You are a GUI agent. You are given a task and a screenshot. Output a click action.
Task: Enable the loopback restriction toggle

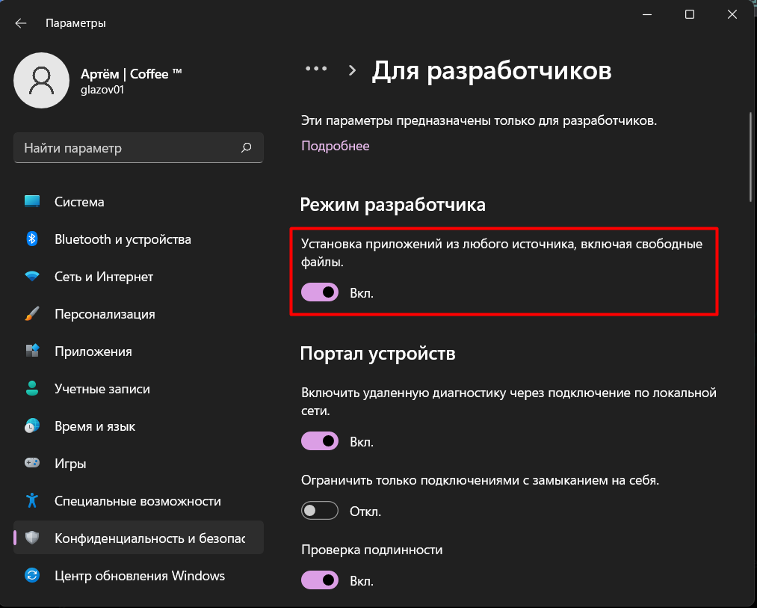[320, 510]
